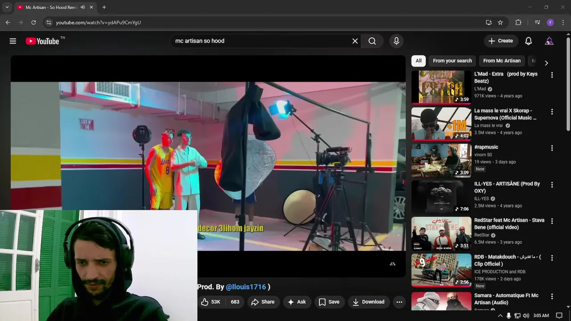The image size is (571, 321).
Task: Open the Chrome profile avatar
Action: click(550, 22)
